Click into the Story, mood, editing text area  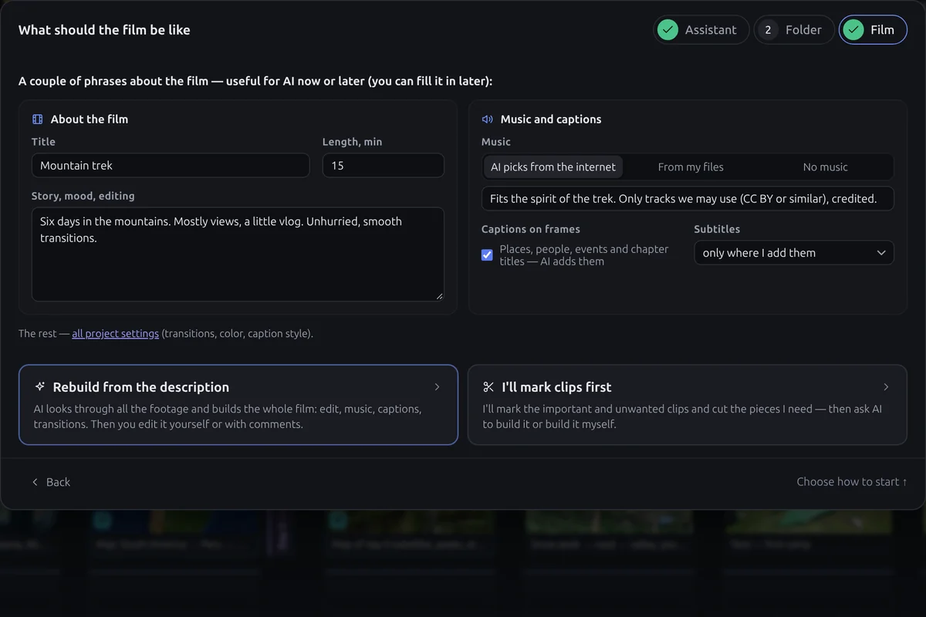click(x=238, y=255)
